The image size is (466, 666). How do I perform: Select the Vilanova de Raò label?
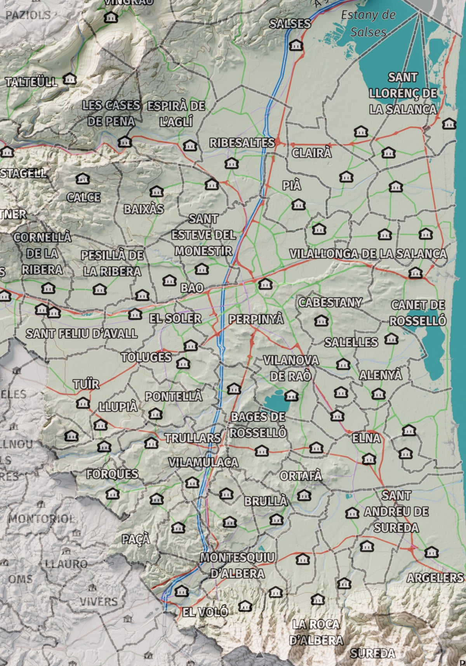pyautogui.click(x=291, y=368)
